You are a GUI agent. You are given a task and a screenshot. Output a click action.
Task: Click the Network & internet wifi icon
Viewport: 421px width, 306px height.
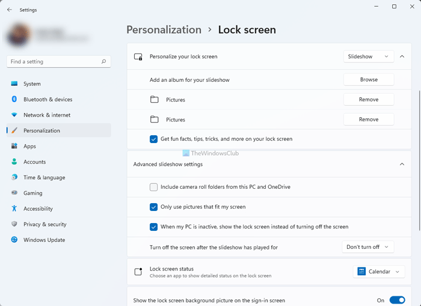click(x=14, y=115)
